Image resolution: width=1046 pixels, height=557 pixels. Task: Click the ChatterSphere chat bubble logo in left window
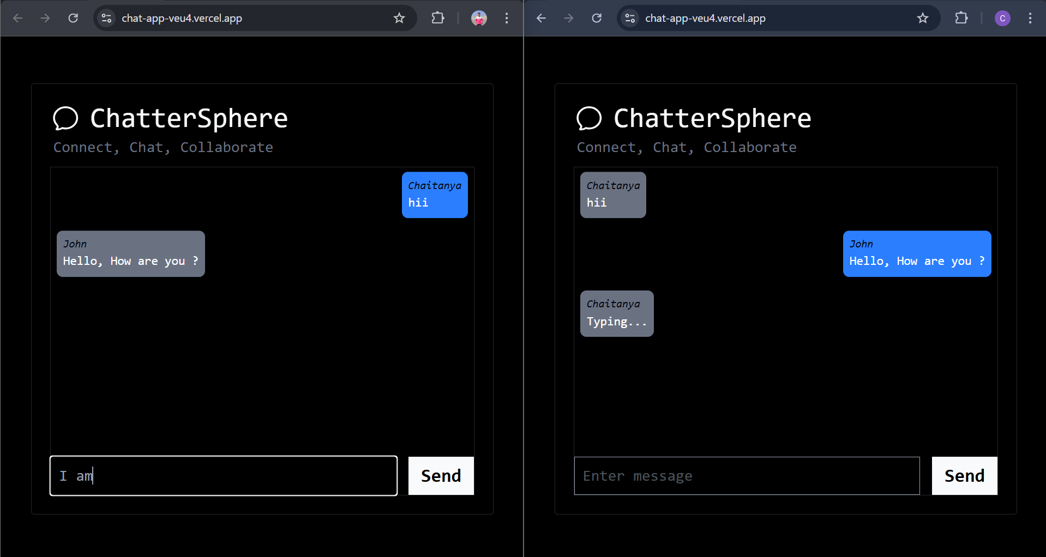[x=65, y=118]
